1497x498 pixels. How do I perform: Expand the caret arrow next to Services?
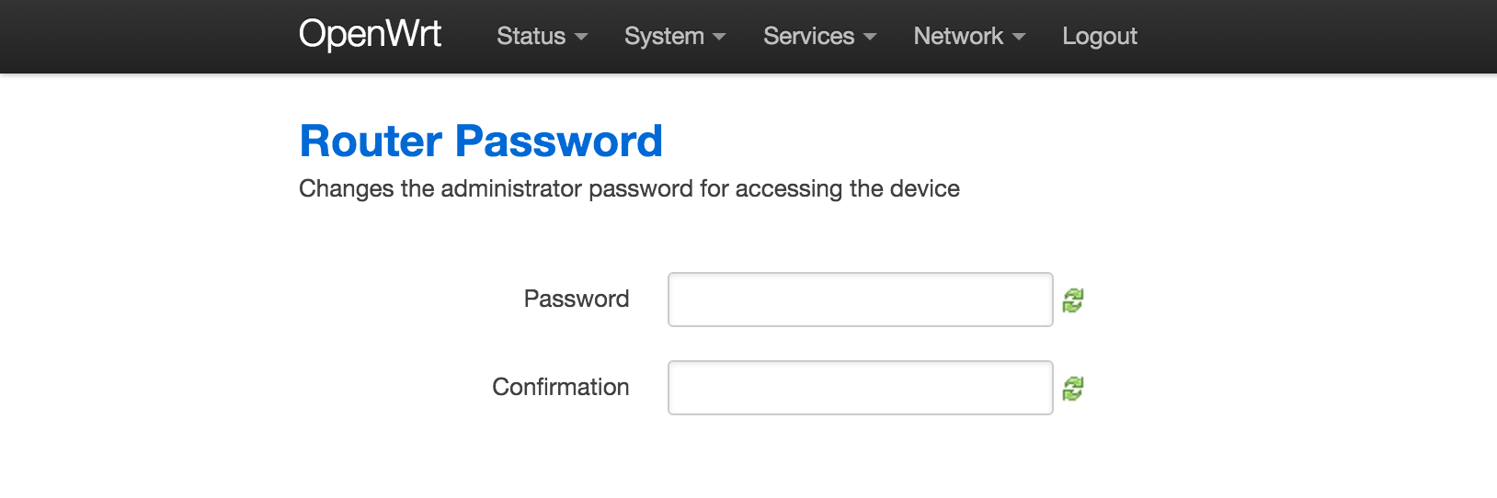(870, 38)
